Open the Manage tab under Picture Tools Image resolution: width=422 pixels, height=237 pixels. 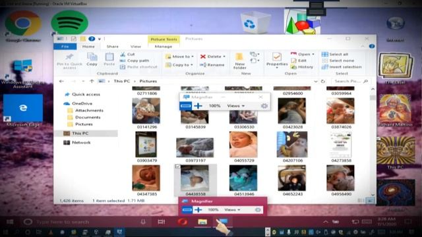164,47
